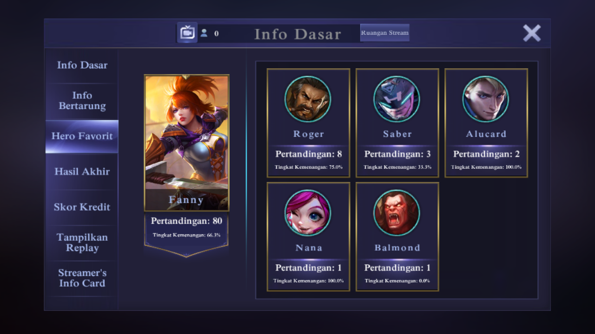Open the Tampilkan Replay tab
Screen dimensions: 595x334
82,243
